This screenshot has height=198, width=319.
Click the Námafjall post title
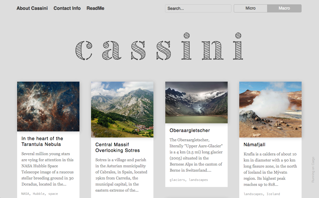tap(254, 145)
